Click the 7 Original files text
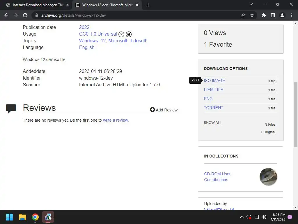This screenshot has width=298, height=224. [x=268, y=132]
